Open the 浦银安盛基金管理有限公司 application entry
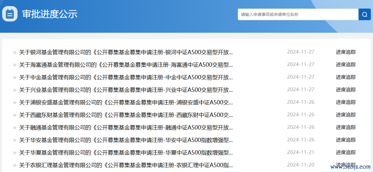This screenshot has height=172, width=373. [x=126, y=103]
